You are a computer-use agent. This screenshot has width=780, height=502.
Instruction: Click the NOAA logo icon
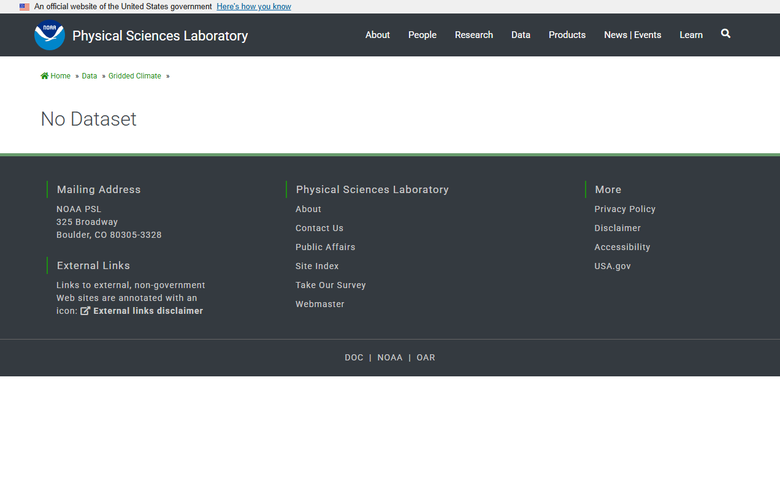pos(50,35)
